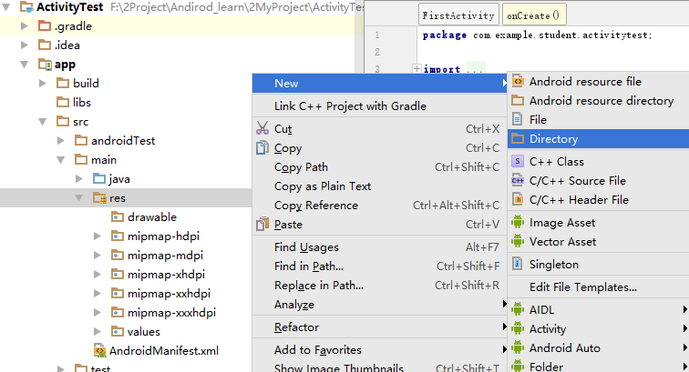Screen dimensions: 689x372
Task: Expand the mipmap-hdpi folder node
Action: (98, 236)
